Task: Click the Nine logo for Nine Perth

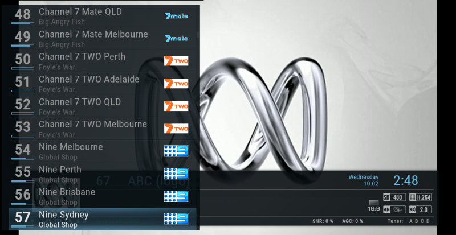Action: [x=176, y=174]
